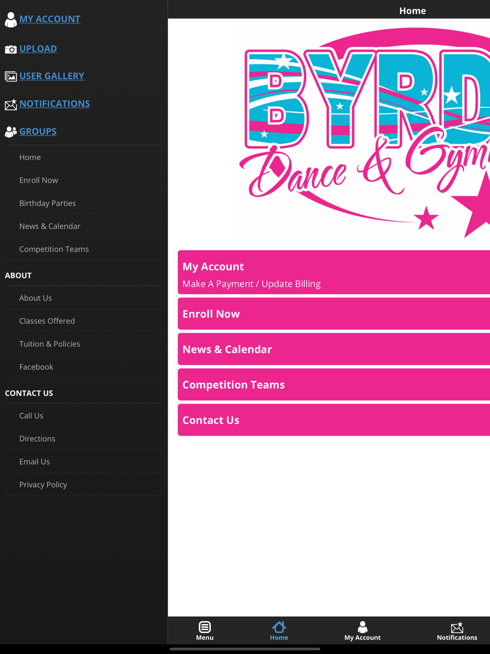Tap the Home title in top bar
The height and width of the screenshot is (654, 490).
coord(413,10)
